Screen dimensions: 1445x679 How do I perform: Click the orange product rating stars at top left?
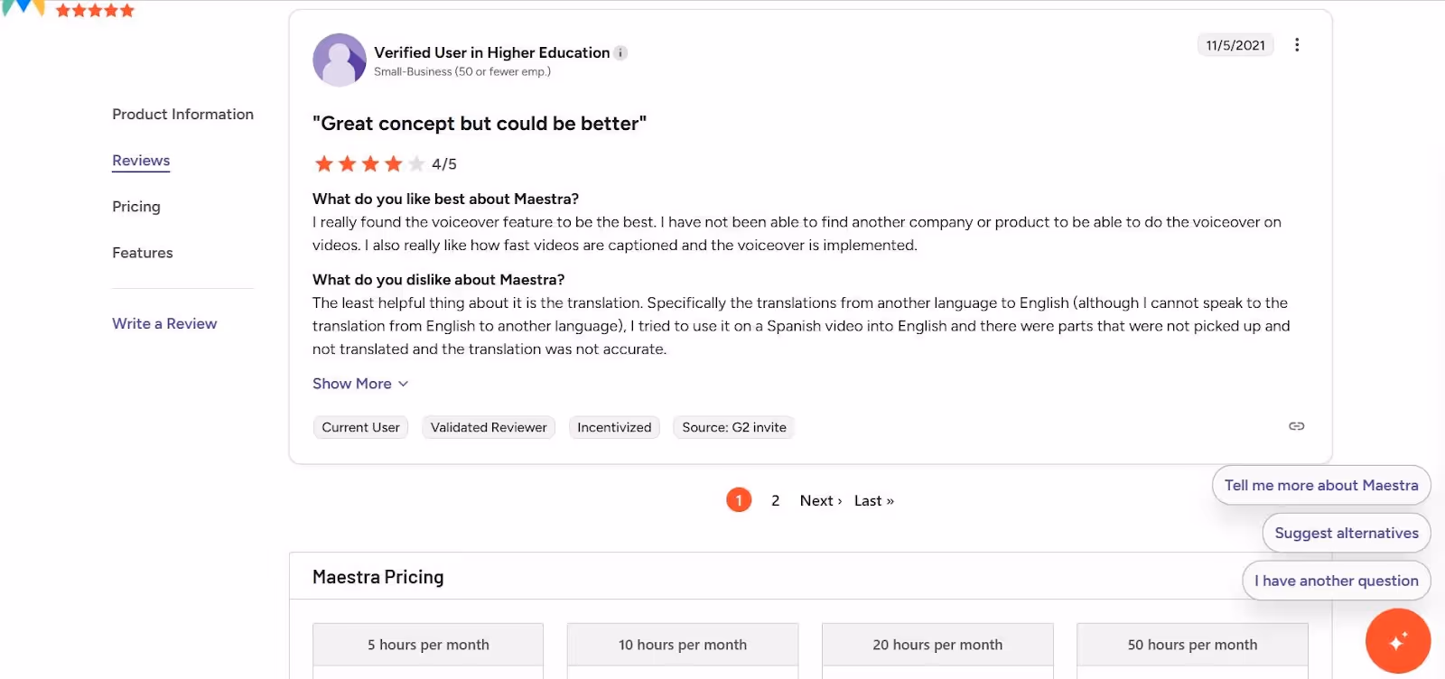(x=95, y=11)
